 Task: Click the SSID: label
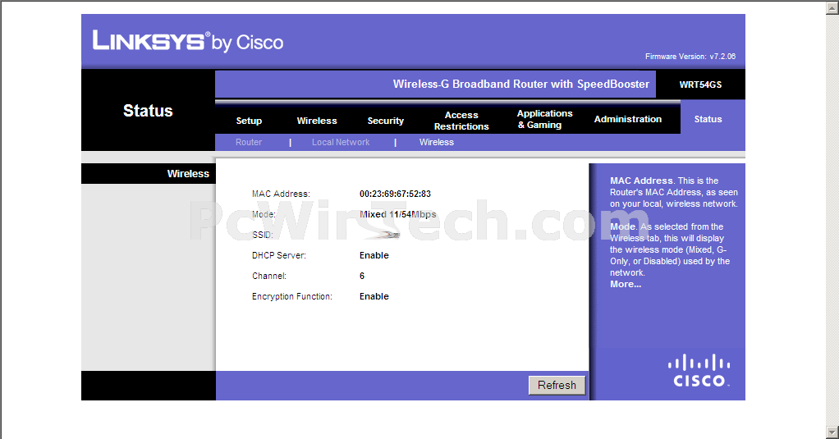[262, 235]
